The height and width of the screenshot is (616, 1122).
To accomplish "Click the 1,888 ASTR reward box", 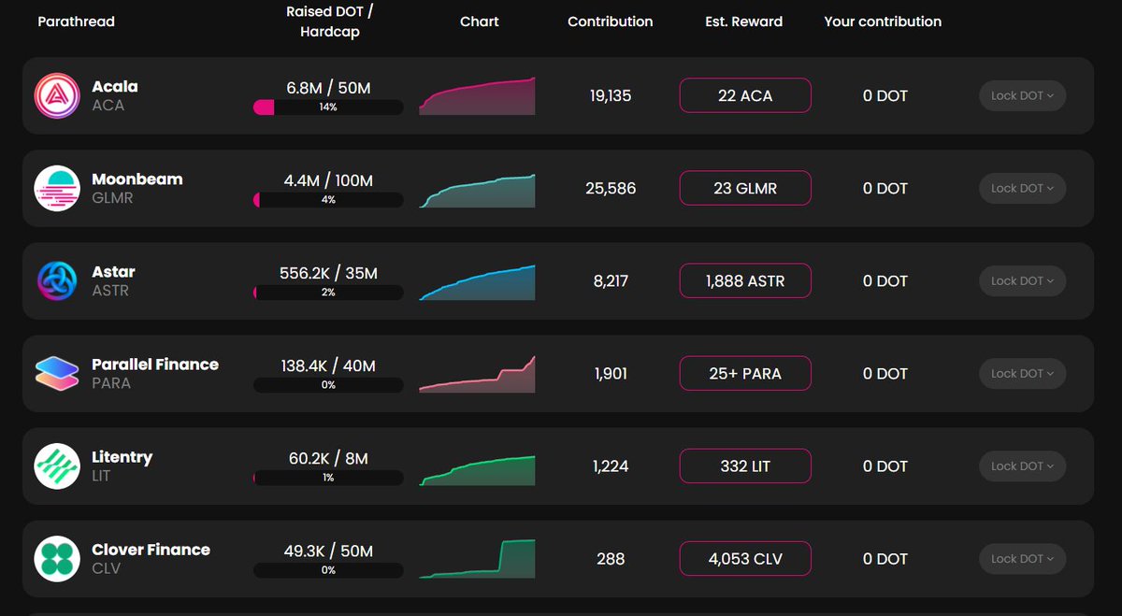I will point(745,280).
